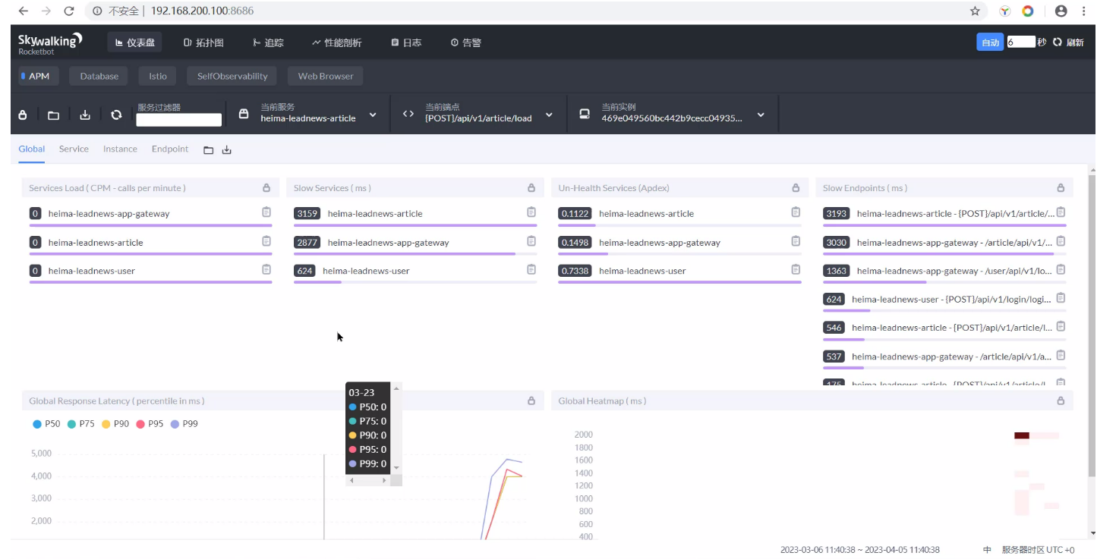Viewport: 1097px width, 559px height.
Task: Click the download export icon in toolbar
Action: coord(85,115)
